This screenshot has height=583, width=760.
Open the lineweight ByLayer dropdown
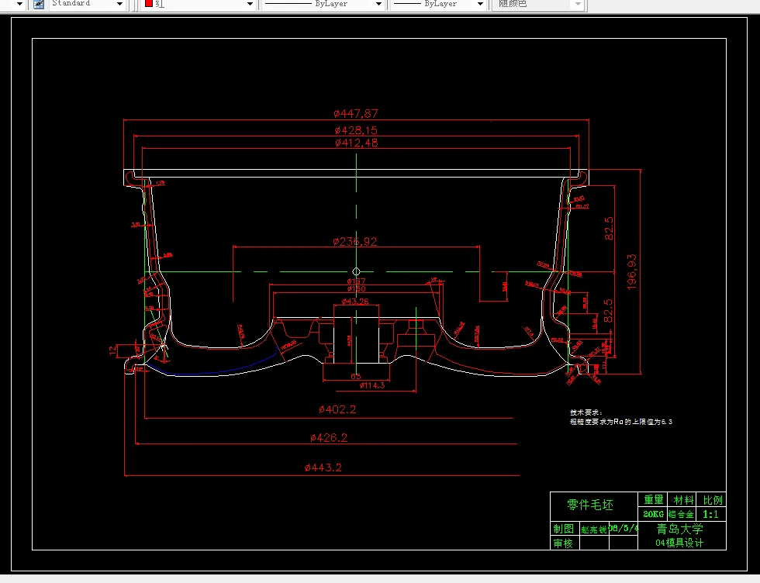pyautogui.click(x=480, y=4)
